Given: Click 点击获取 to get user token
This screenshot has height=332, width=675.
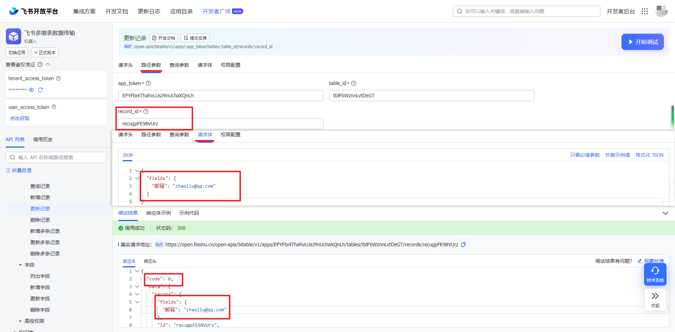Looking at the screenshot, I should pos(20,118).
